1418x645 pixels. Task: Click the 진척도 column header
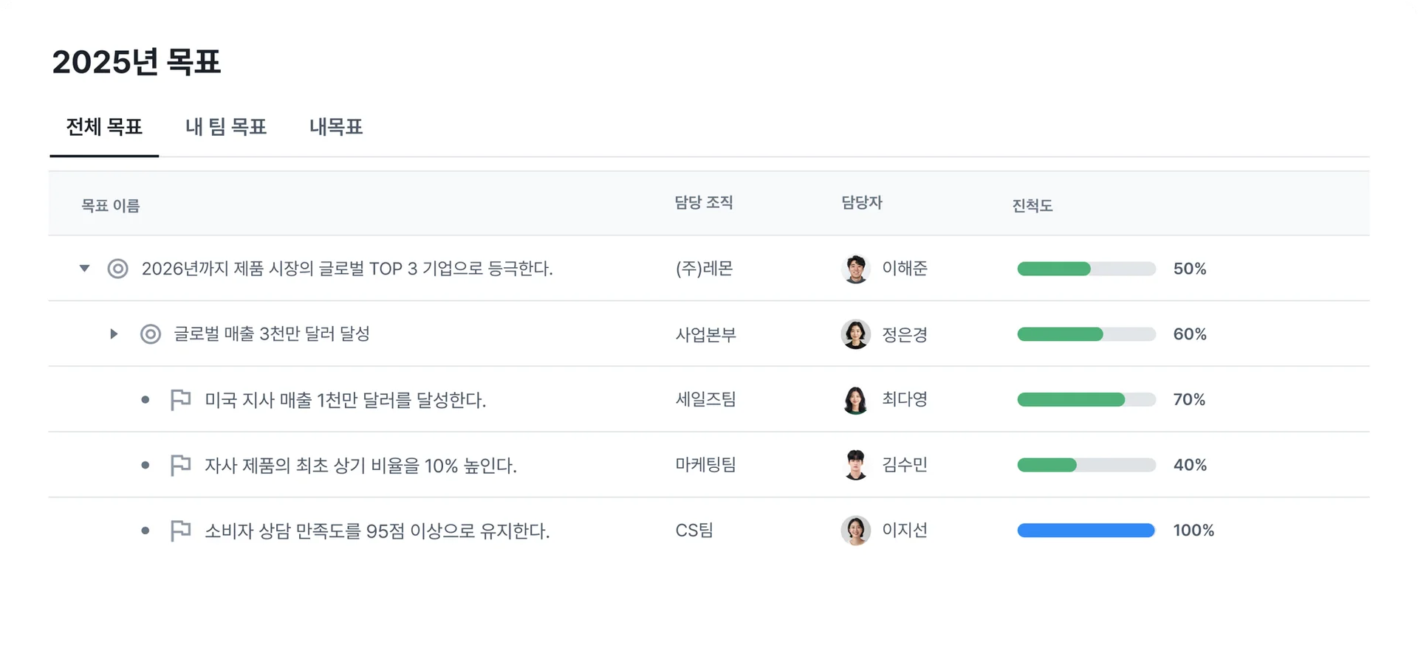[x=1032, y=205]
